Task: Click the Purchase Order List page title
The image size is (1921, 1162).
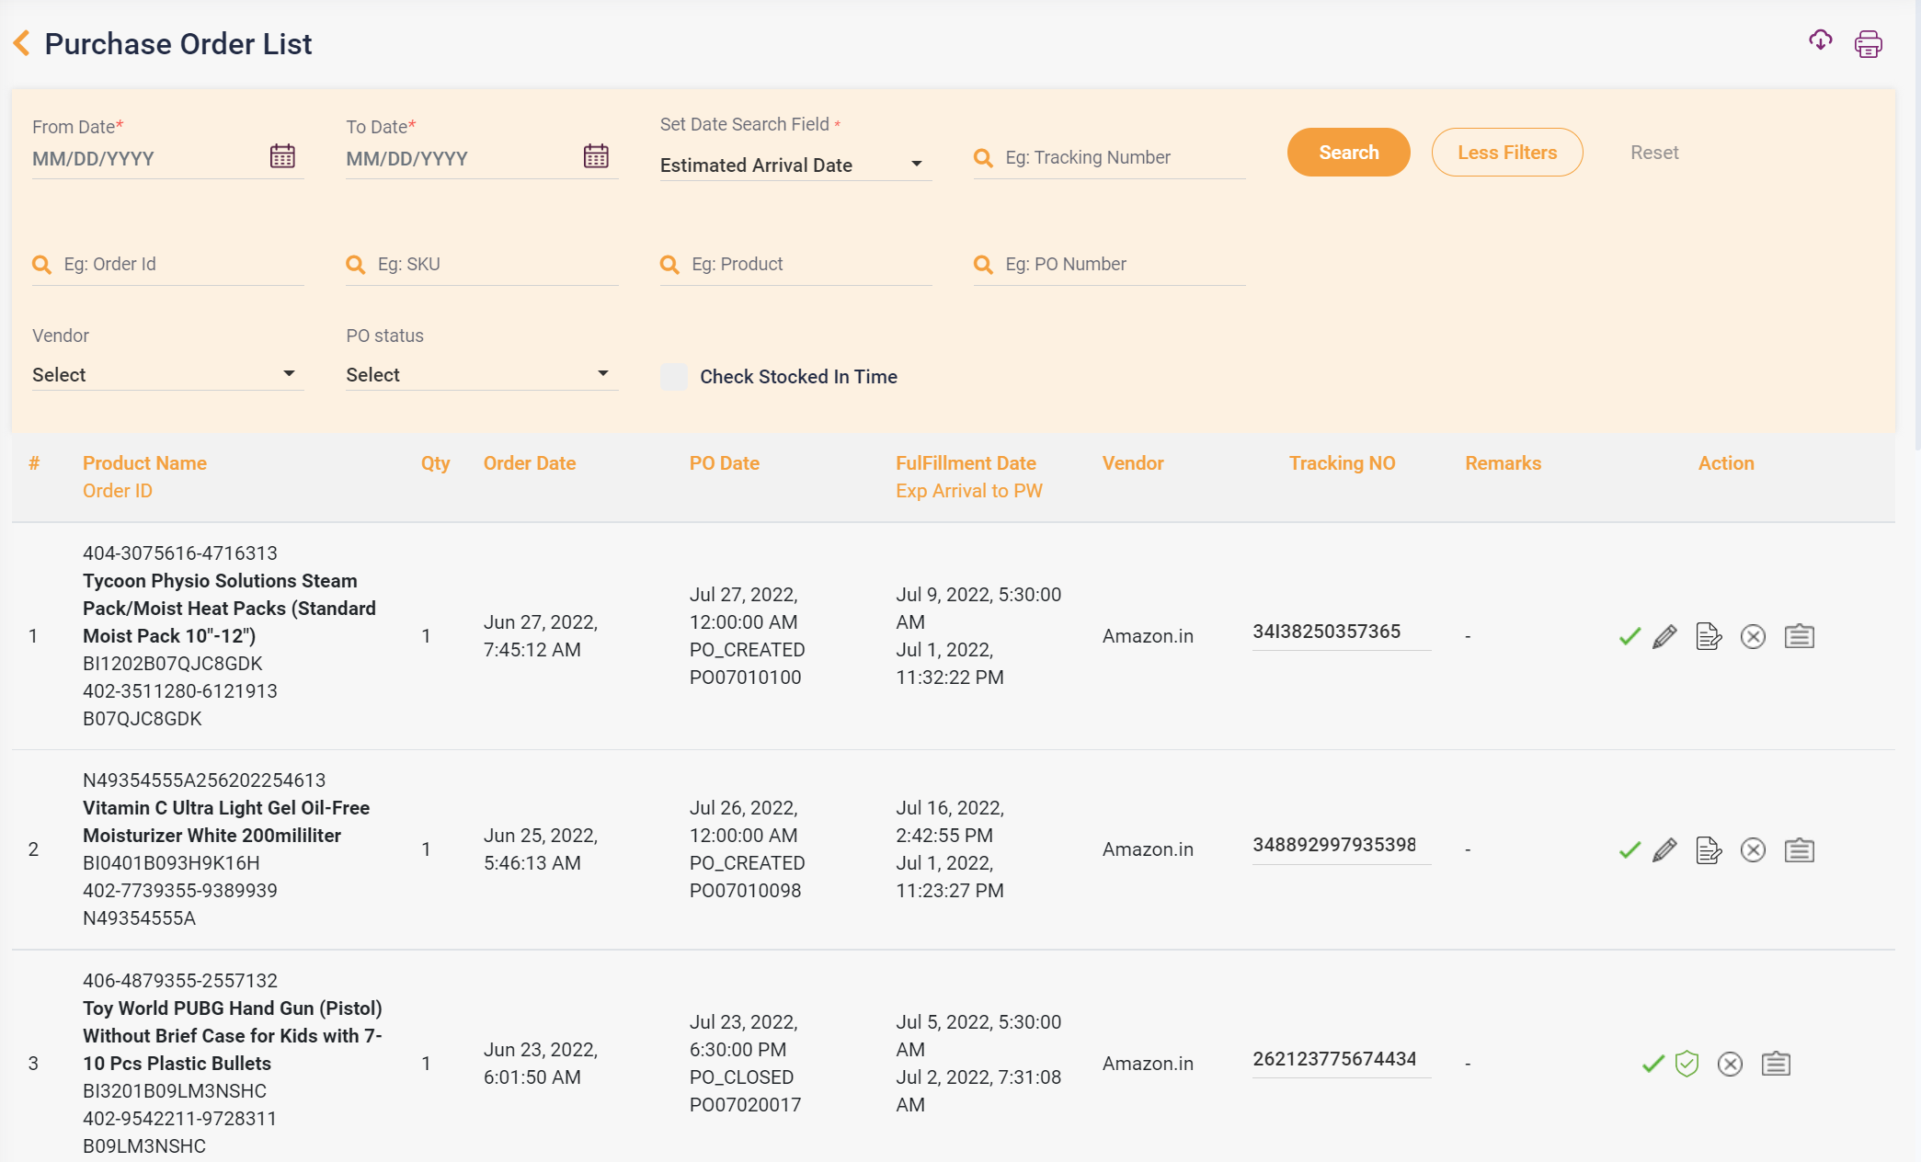Action: tap(178, 44)
